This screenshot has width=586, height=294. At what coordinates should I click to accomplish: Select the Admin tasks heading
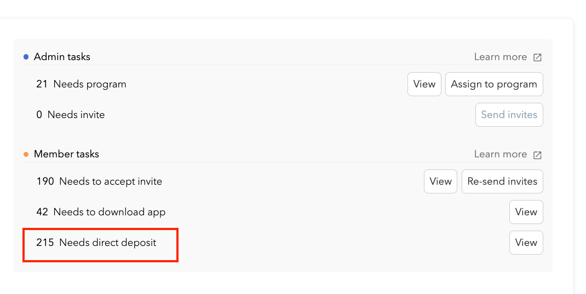pos(62,57)
